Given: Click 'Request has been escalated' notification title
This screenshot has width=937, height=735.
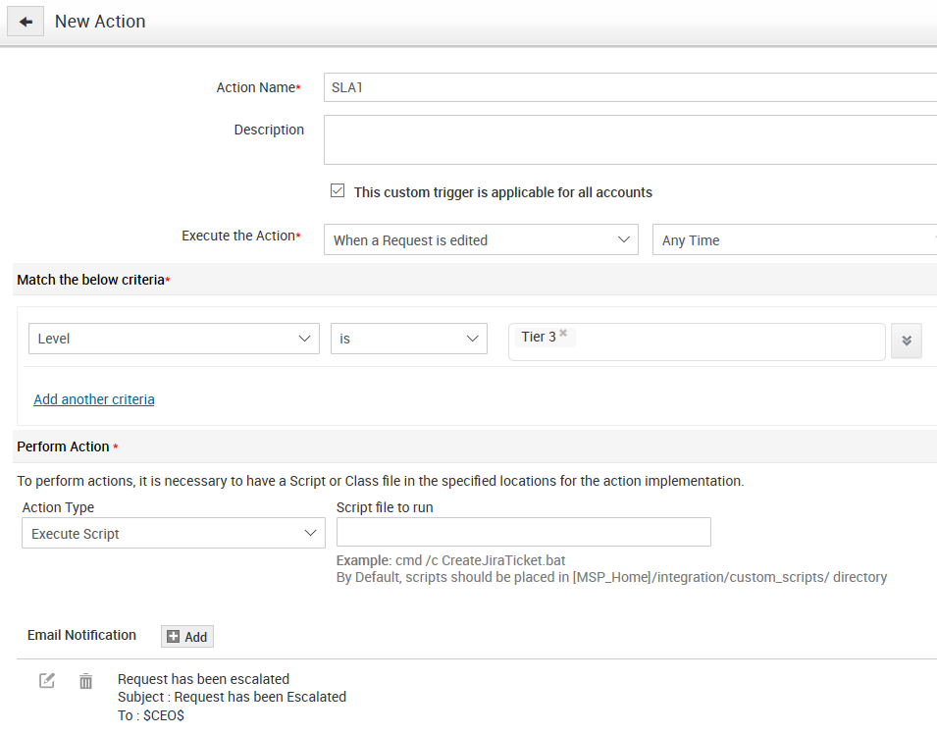Looking at the screenshot, I should pos(203,679).
